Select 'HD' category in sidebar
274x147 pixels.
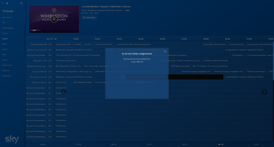pyautogui.click(x=4, y=23)
